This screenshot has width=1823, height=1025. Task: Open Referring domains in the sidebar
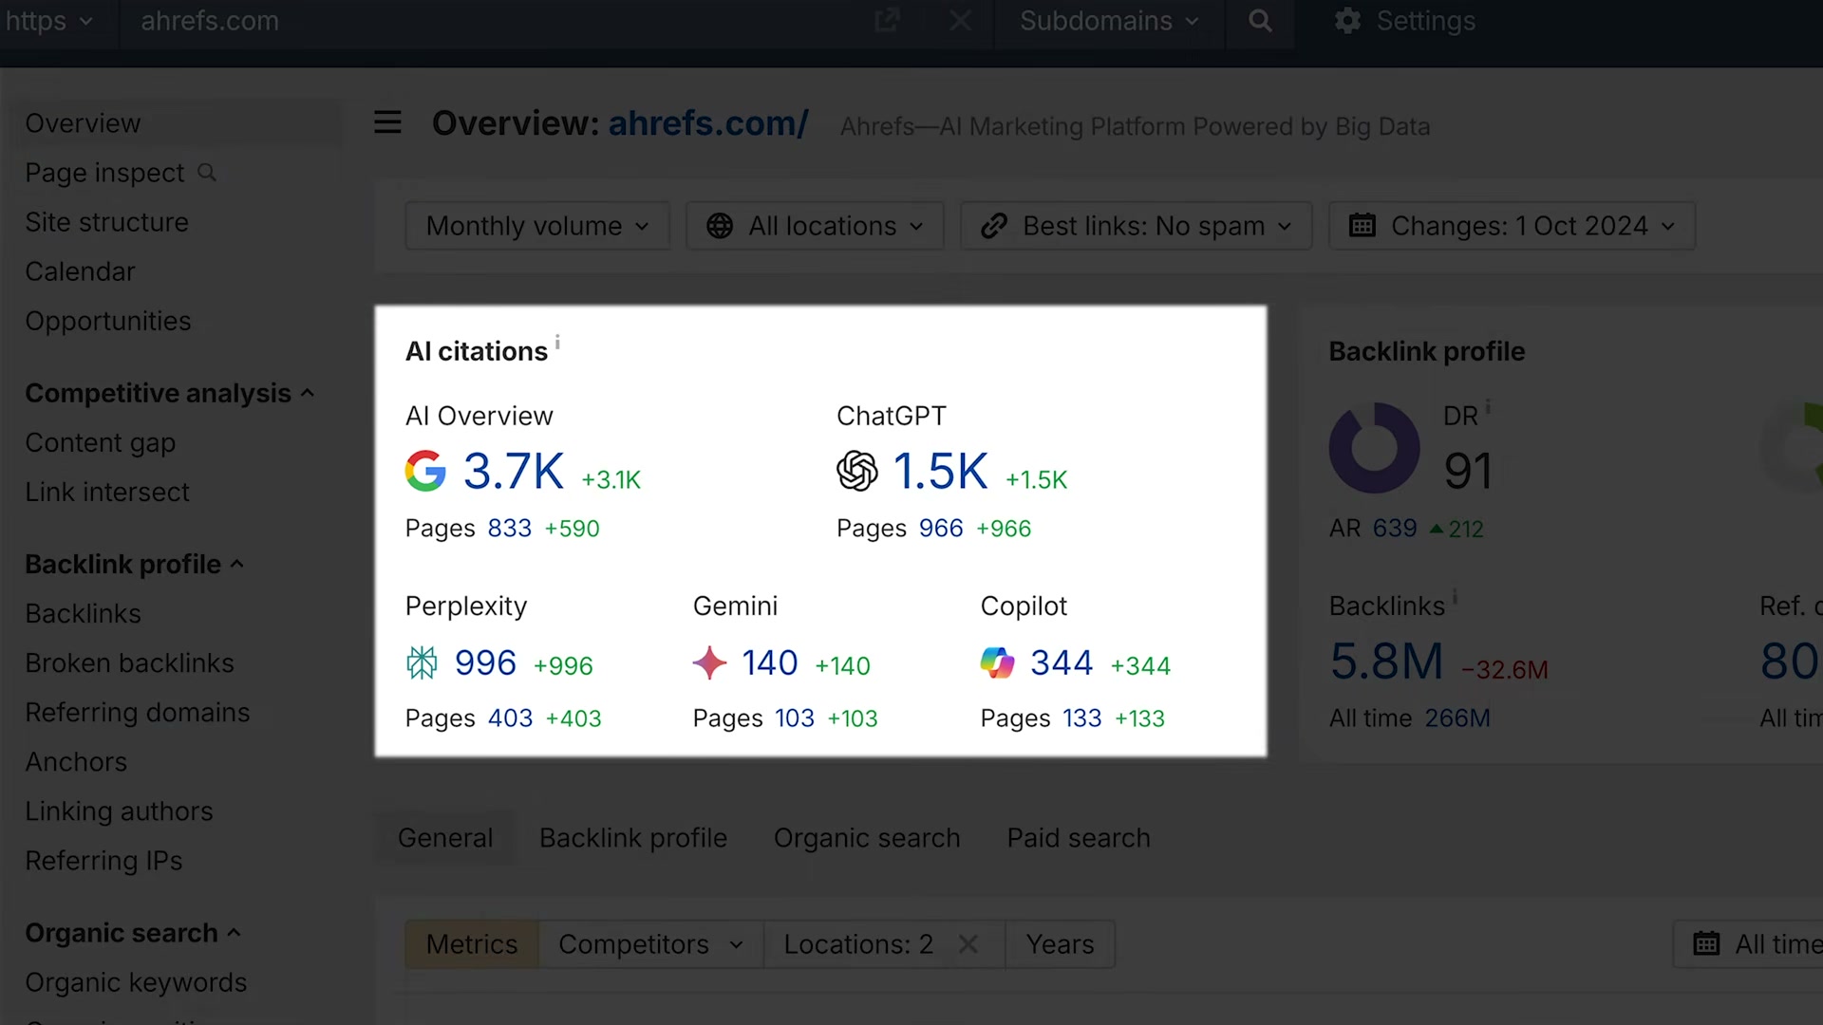click(x=138, y=712)
